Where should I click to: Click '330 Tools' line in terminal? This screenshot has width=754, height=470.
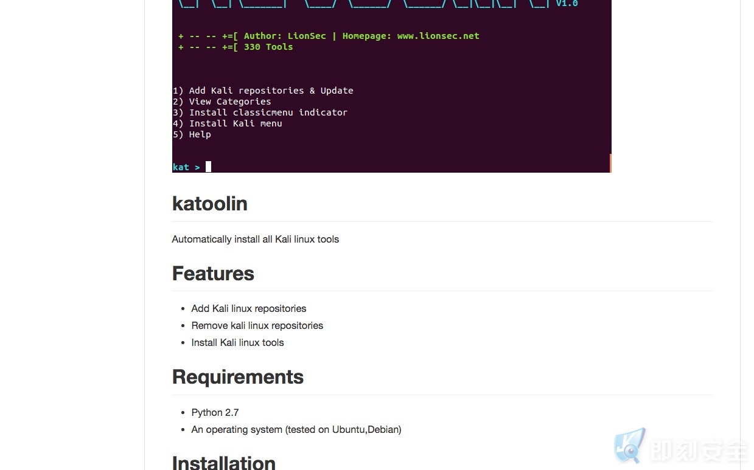click(x=236, y=47)
